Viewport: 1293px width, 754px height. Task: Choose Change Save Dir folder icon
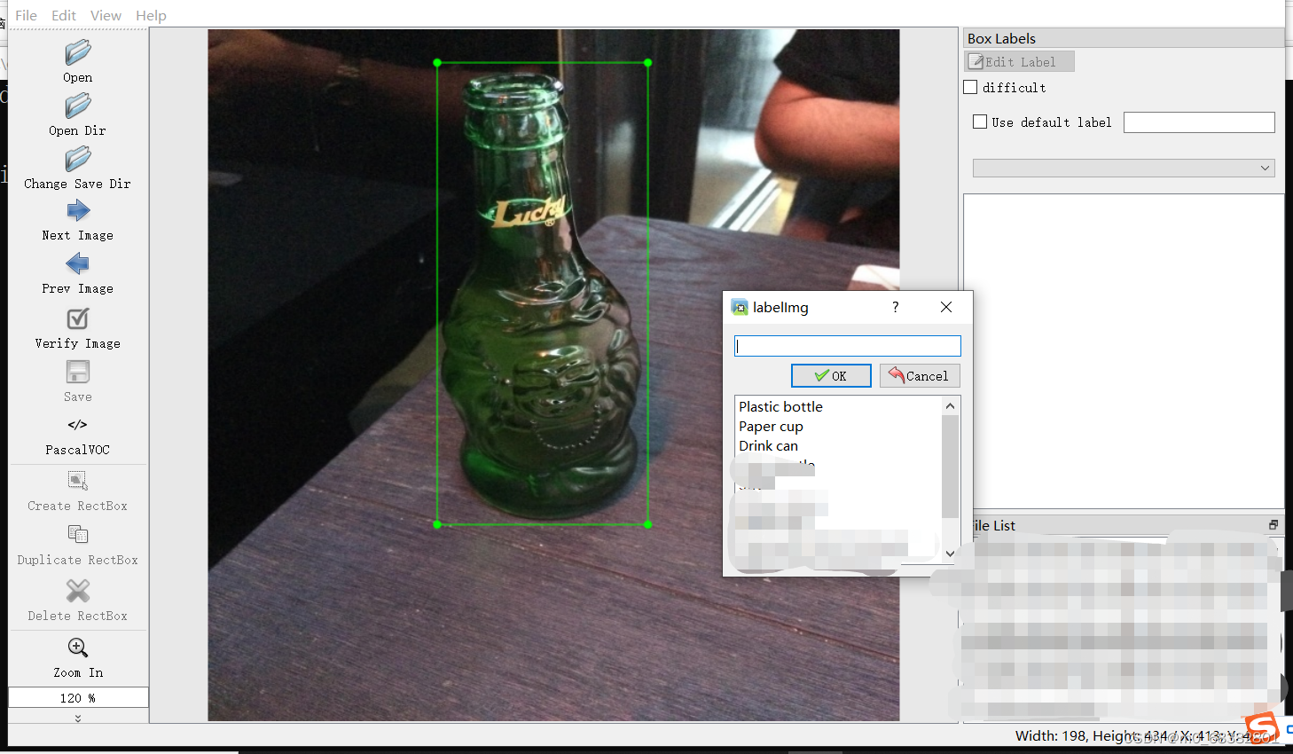click(x=78, y=159)
